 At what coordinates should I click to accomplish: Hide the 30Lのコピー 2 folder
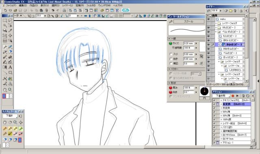(208, 28)
